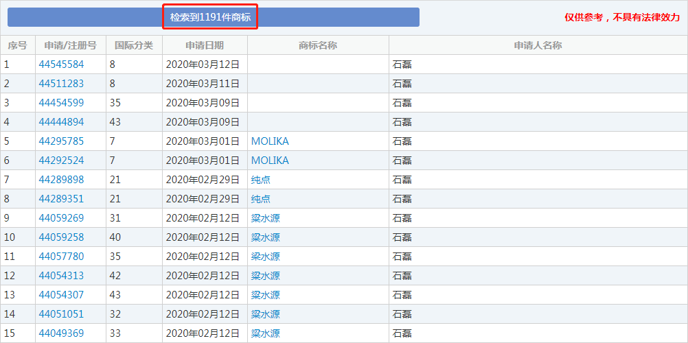This screenshot has height=343, width=688.
Task: Open registration number 44454599
Action: tap(61, 103)
